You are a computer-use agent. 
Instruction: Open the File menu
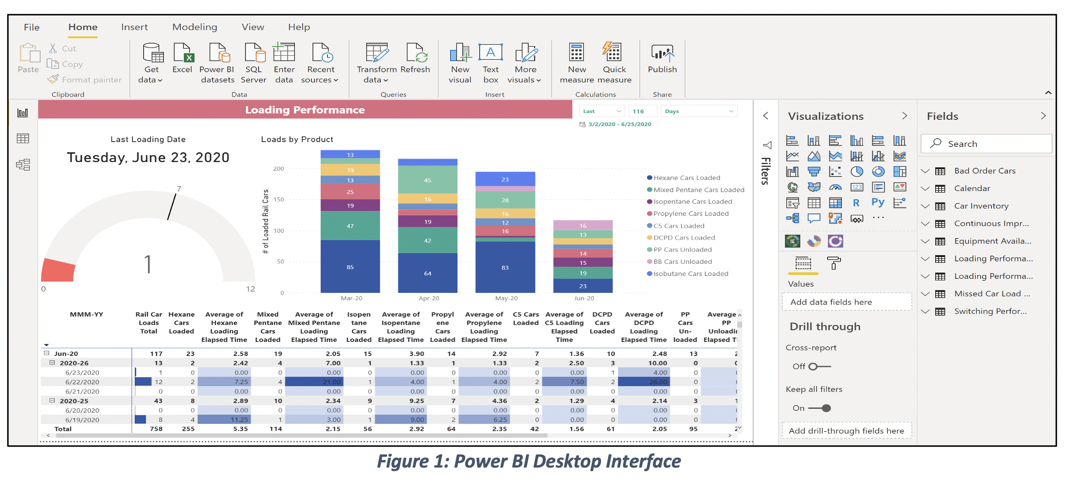32,27
